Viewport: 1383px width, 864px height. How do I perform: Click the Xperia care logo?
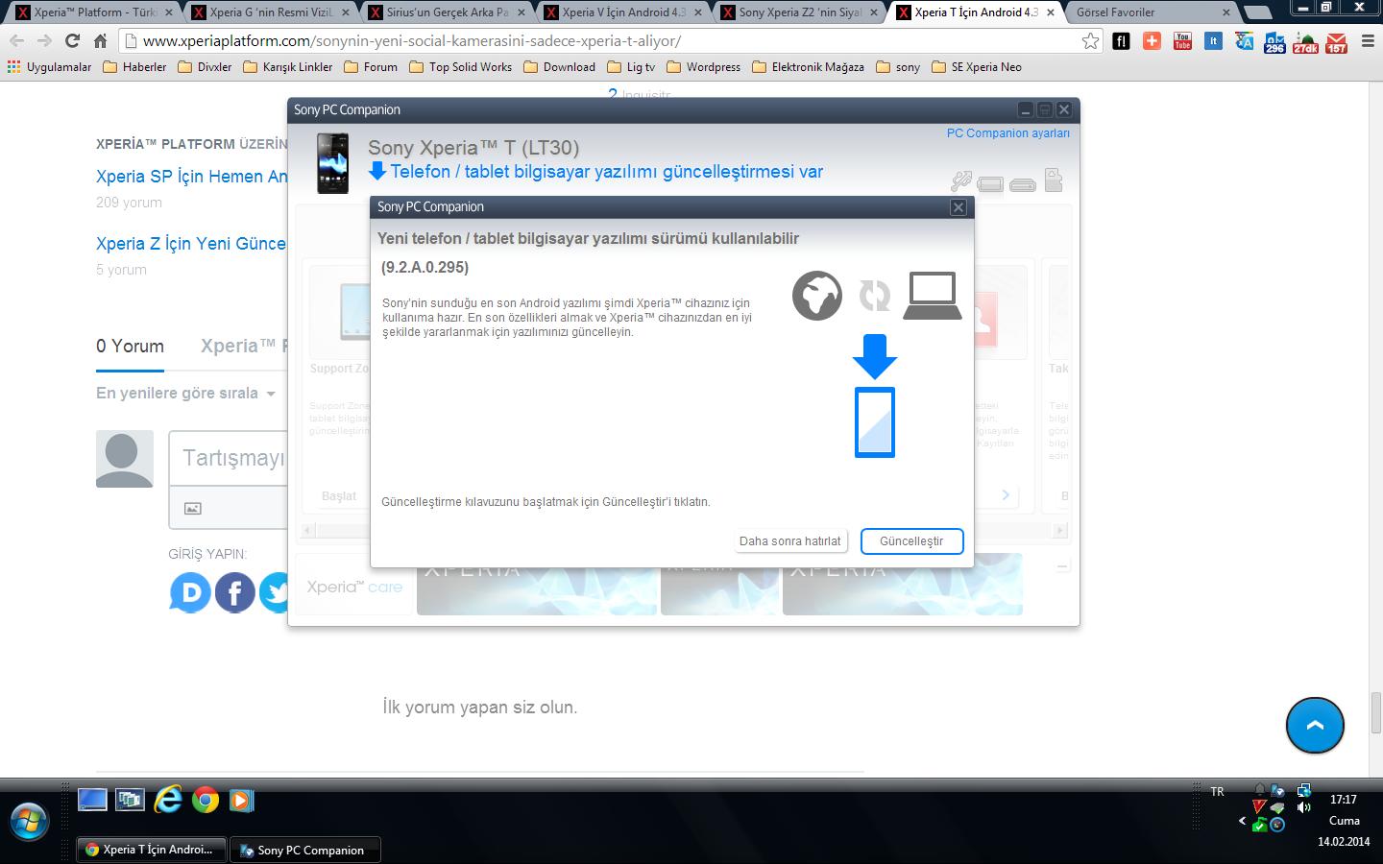354,587
